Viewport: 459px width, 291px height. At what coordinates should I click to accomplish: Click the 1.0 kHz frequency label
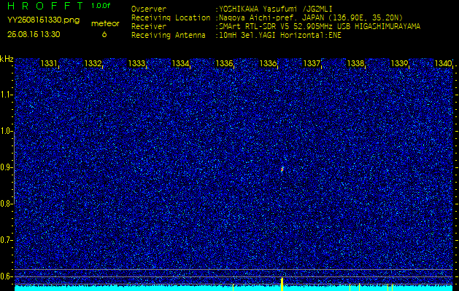pyautogui.click(x=6, y=132)
